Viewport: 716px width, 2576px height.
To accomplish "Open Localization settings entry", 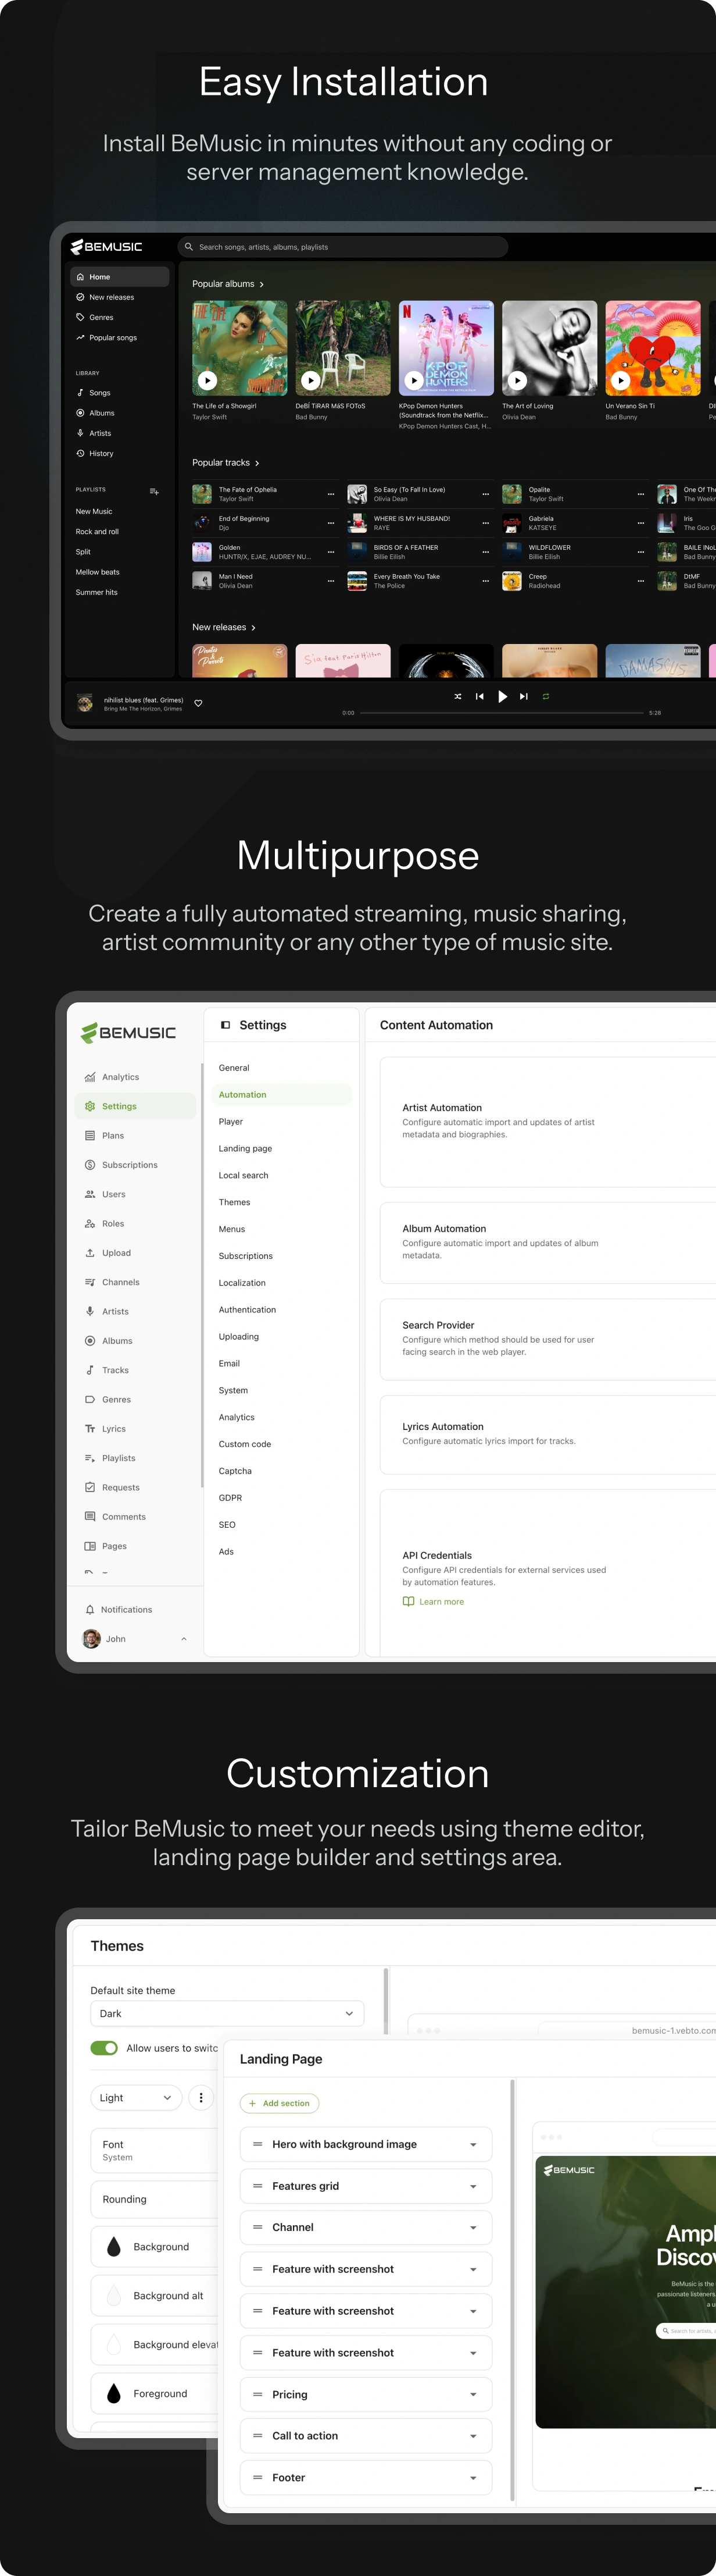I will pyautogui.click(x=243, y=1283).
